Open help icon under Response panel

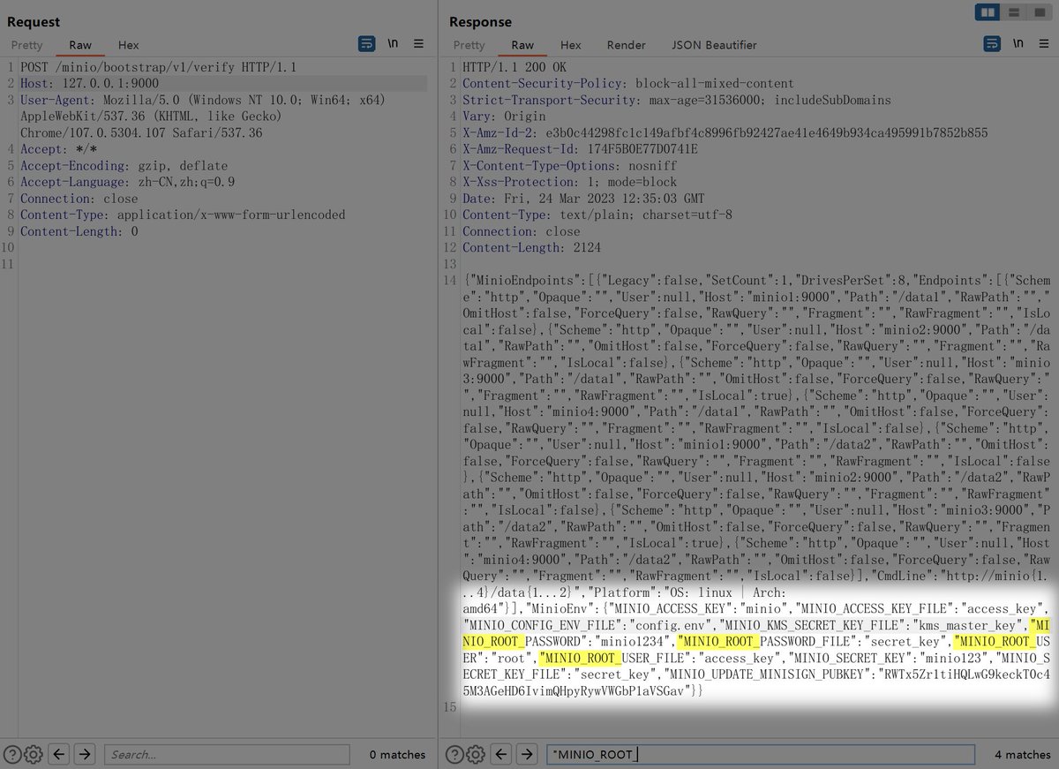point(454,754)
